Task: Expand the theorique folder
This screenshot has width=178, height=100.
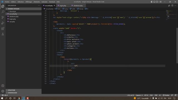Action: [24, 11]
